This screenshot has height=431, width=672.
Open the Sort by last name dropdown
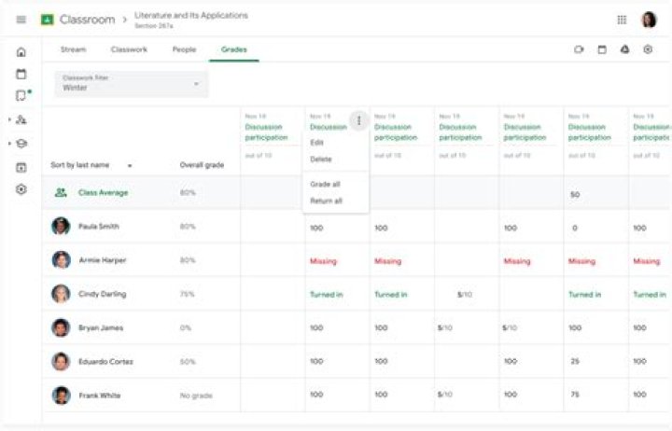point(91,165)
